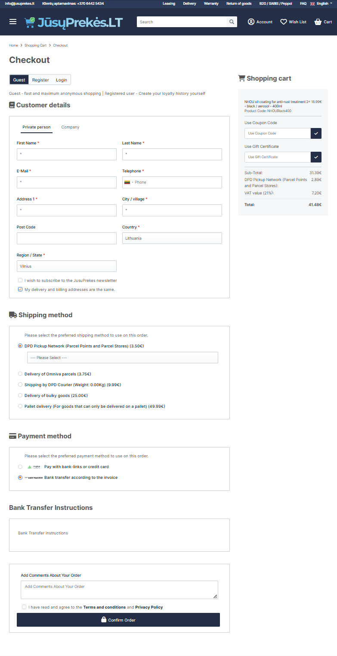Select Delivery of Omniva parcels option
Viewport: 337px width, 656px height.
(20, 374)
